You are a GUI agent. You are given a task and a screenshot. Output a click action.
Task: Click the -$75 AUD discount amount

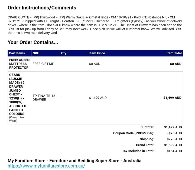pyautogui.click(x=174, y=133)
